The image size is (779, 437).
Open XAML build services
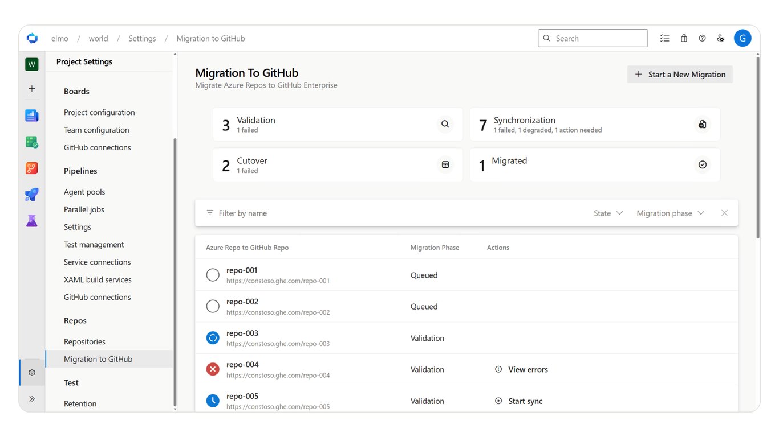click(98, 279)
